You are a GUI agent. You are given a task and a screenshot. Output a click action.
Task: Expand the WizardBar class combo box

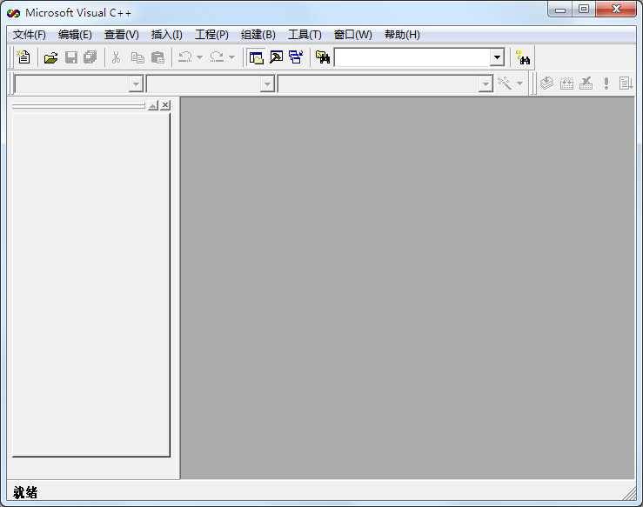pyautogui.click(x=136, y=84)
